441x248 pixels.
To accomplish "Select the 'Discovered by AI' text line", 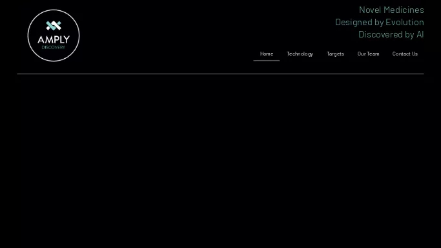I will click(391, 34).
